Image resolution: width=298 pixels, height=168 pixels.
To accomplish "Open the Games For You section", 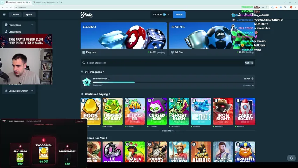I will click(97, 138).
